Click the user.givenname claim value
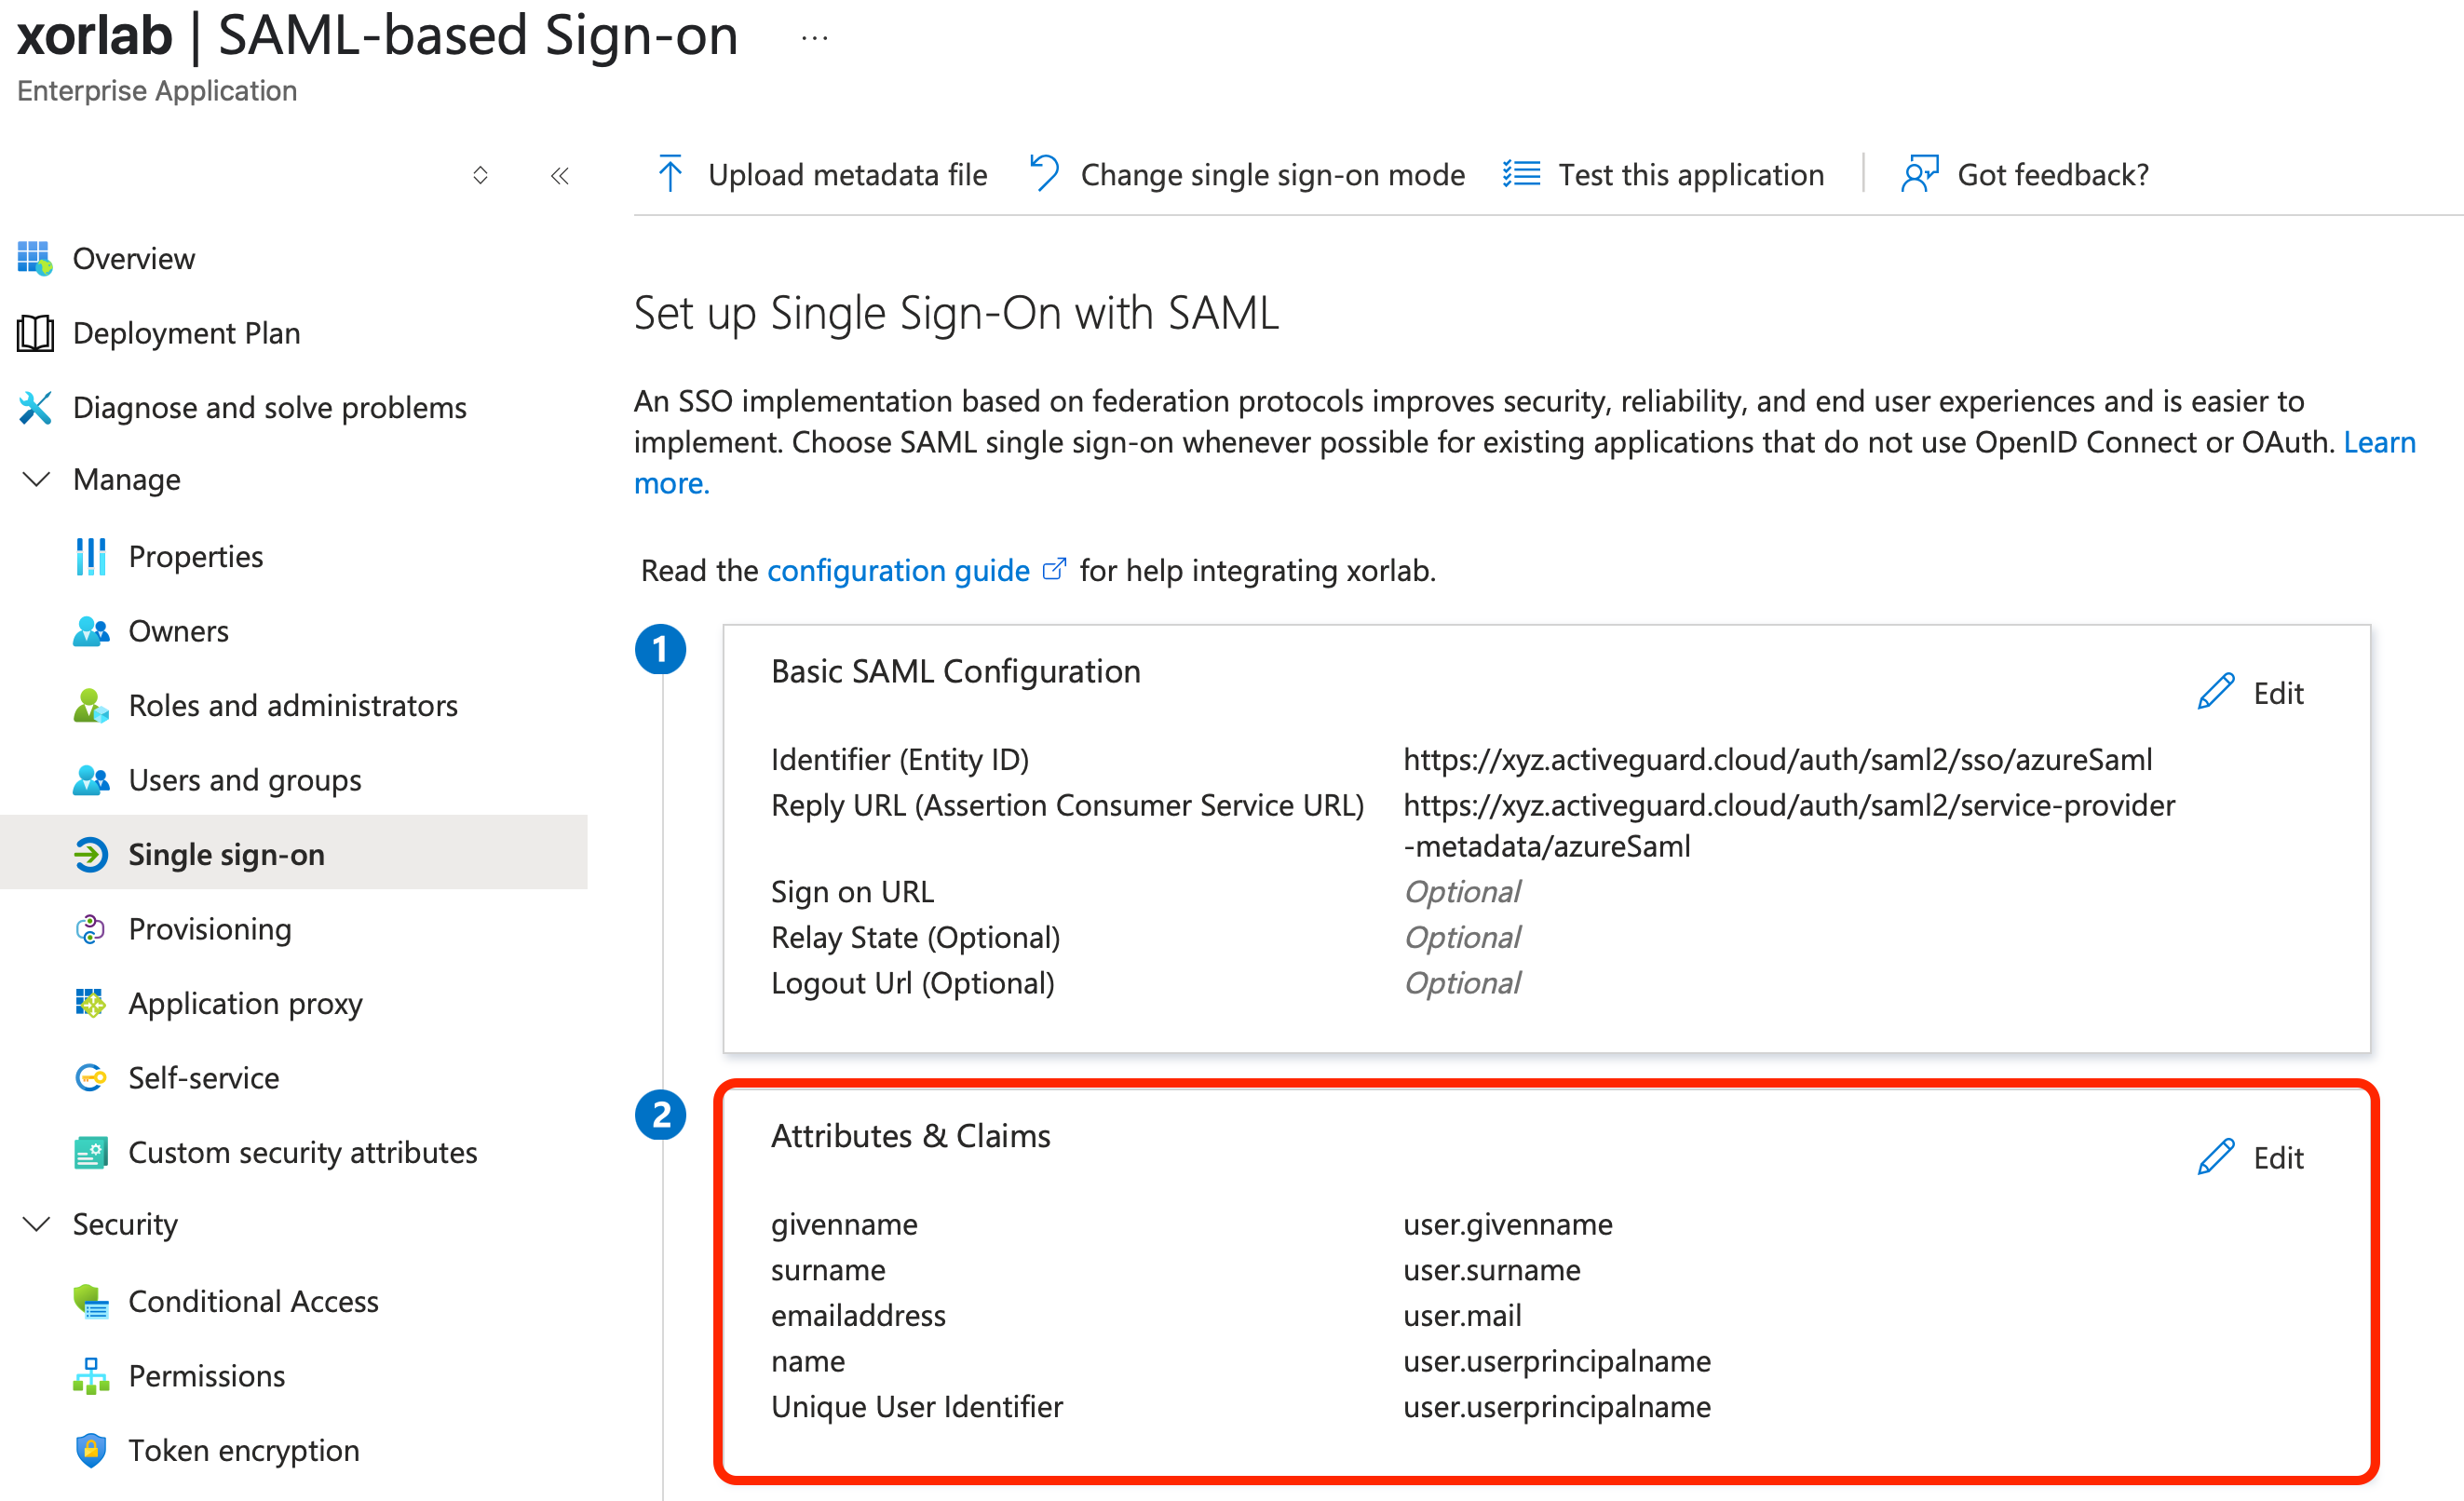The image size is (2464, 1501). 1507,1224
